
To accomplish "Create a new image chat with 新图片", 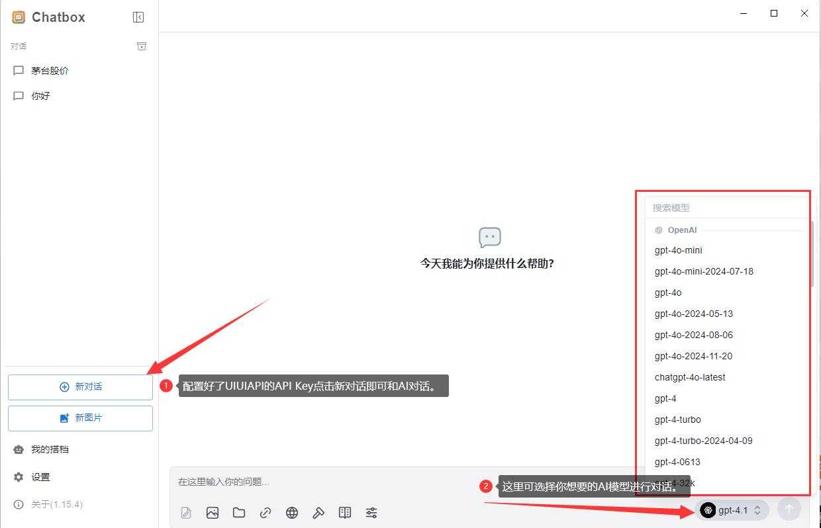I will pyautogui.click(x=80, y=418).
